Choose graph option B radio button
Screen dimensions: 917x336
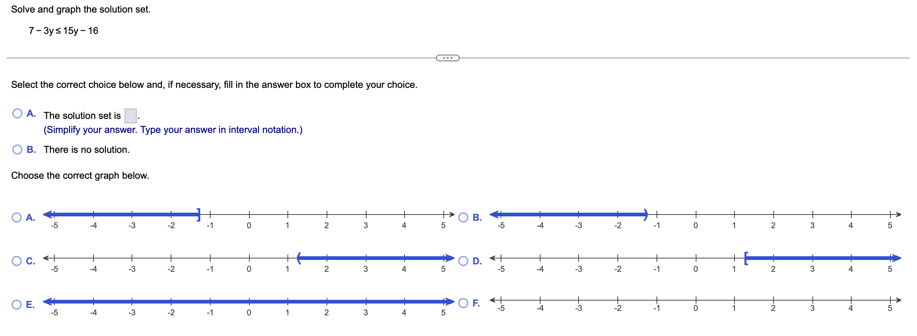pyautogui.click(x=463, y=217)
